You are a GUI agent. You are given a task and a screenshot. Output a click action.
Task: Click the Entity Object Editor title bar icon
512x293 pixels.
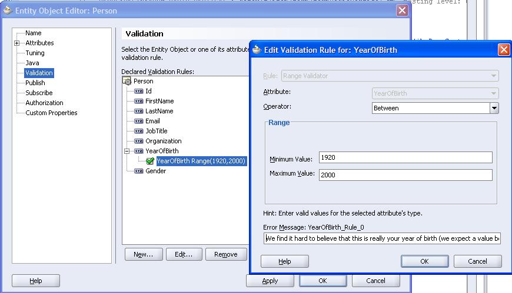pyautogui.click(x=7, y=11)
